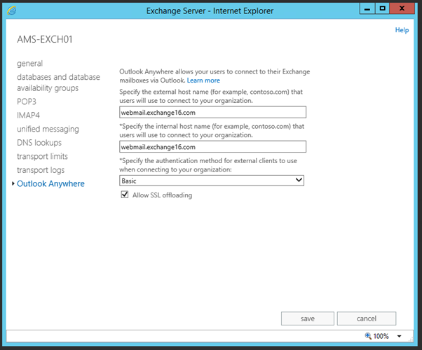422x350 pixels.
Task: Open DNS lookups settings
Action: pyautogui.click(x=39, y=143)
